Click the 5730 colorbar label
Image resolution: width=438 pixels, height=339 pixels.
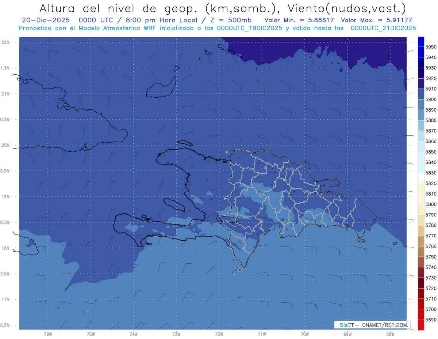pos(431,278)
